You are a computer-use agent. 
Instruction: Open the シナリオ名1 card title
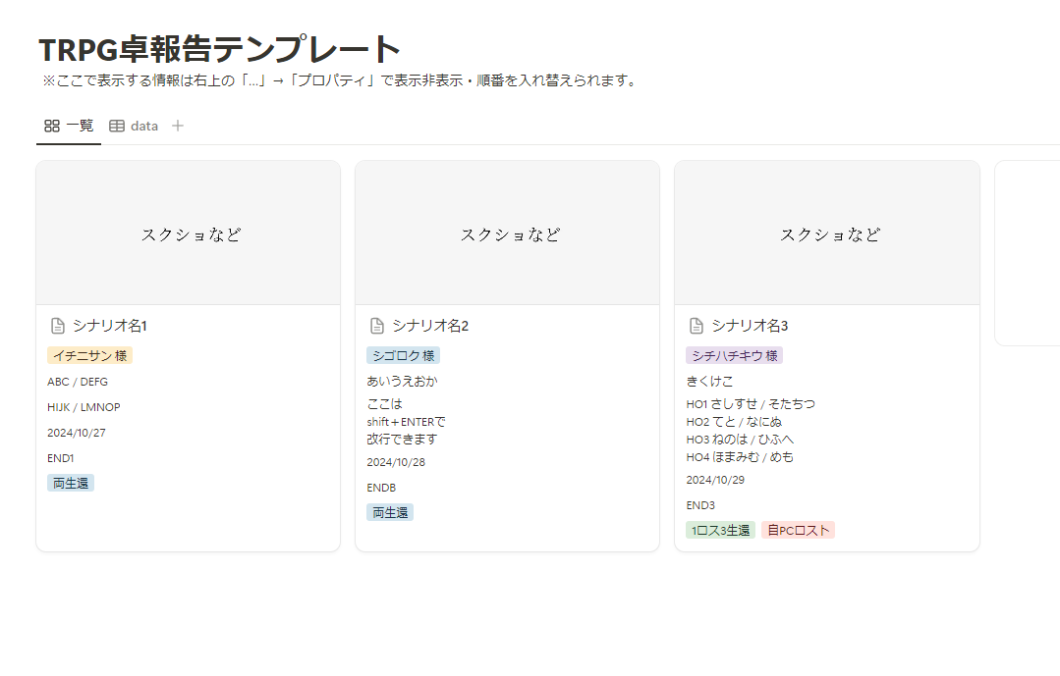pos(109,326)
